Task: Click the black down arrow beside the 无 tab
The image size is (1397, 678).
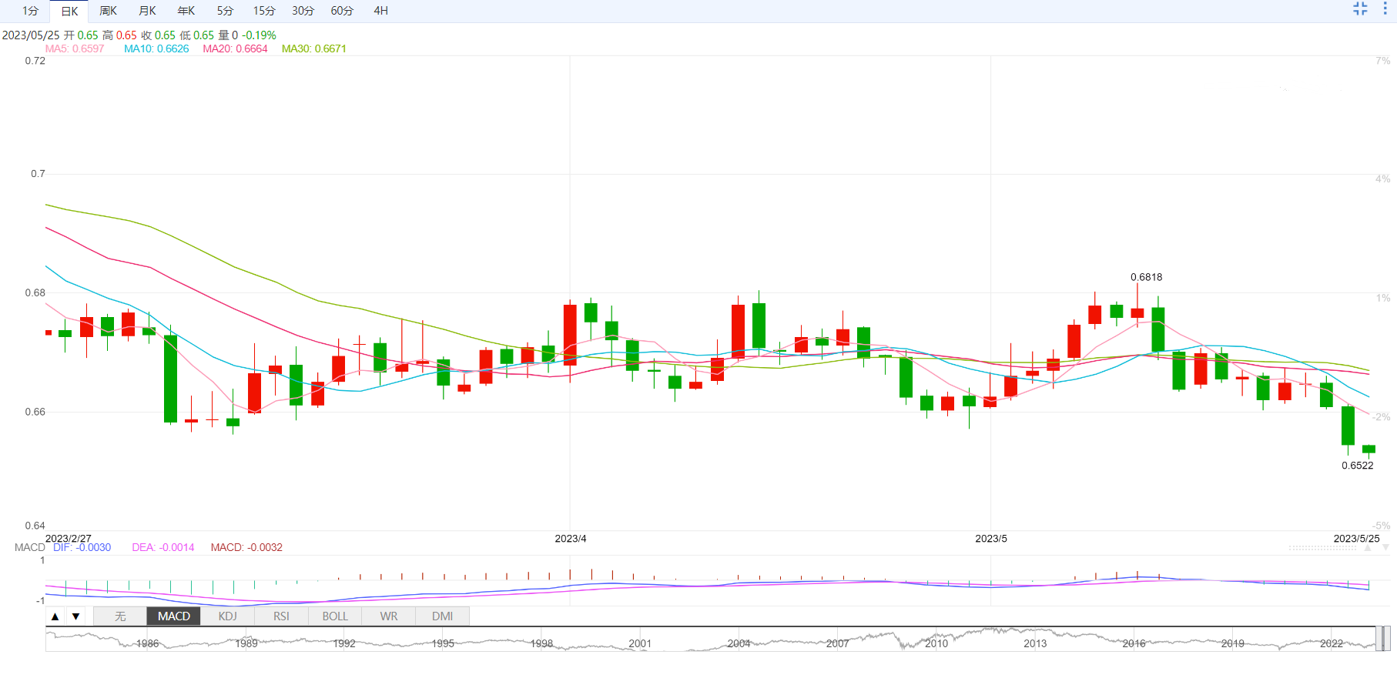Action: pos(75,616)
